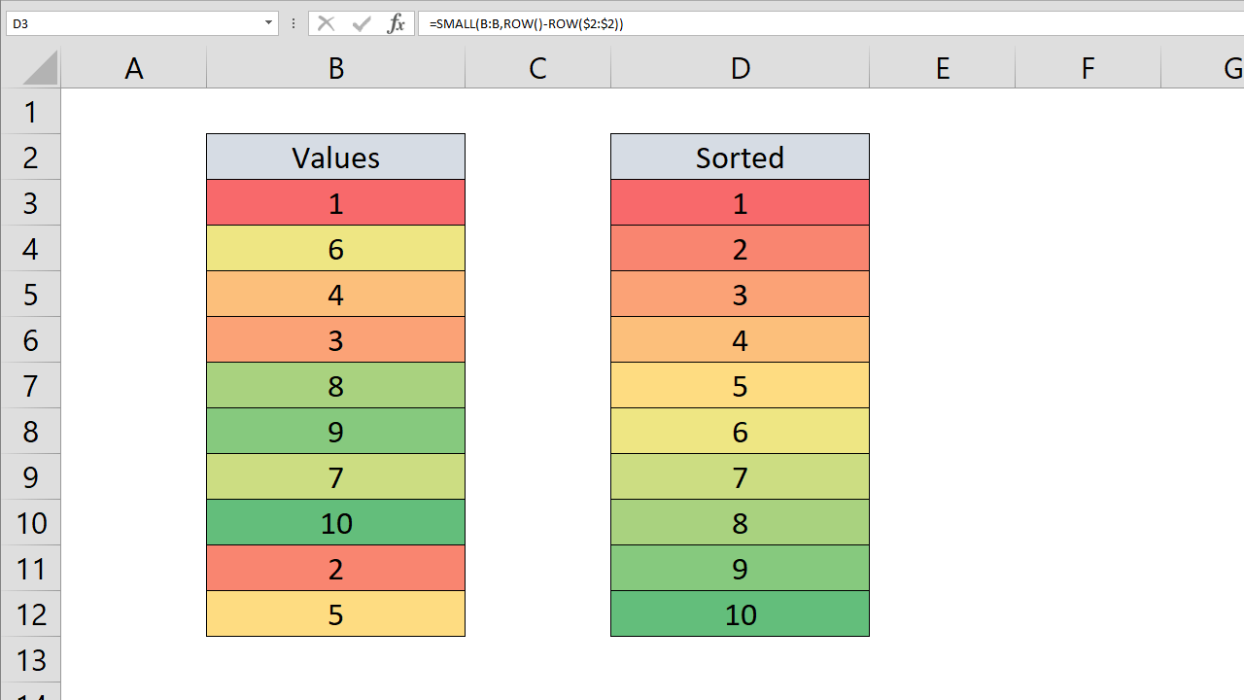Click the Enter checkmark icon
Viewport: 1244px width, 700px height.
pyautogui.click(x=361, y=23)
